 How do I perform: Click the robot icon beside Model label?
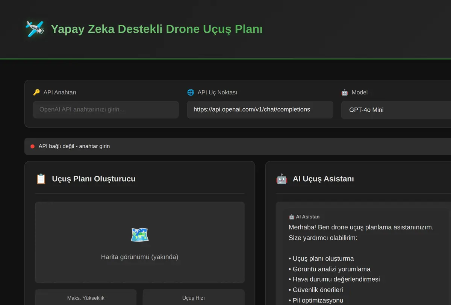coord(345,92)
